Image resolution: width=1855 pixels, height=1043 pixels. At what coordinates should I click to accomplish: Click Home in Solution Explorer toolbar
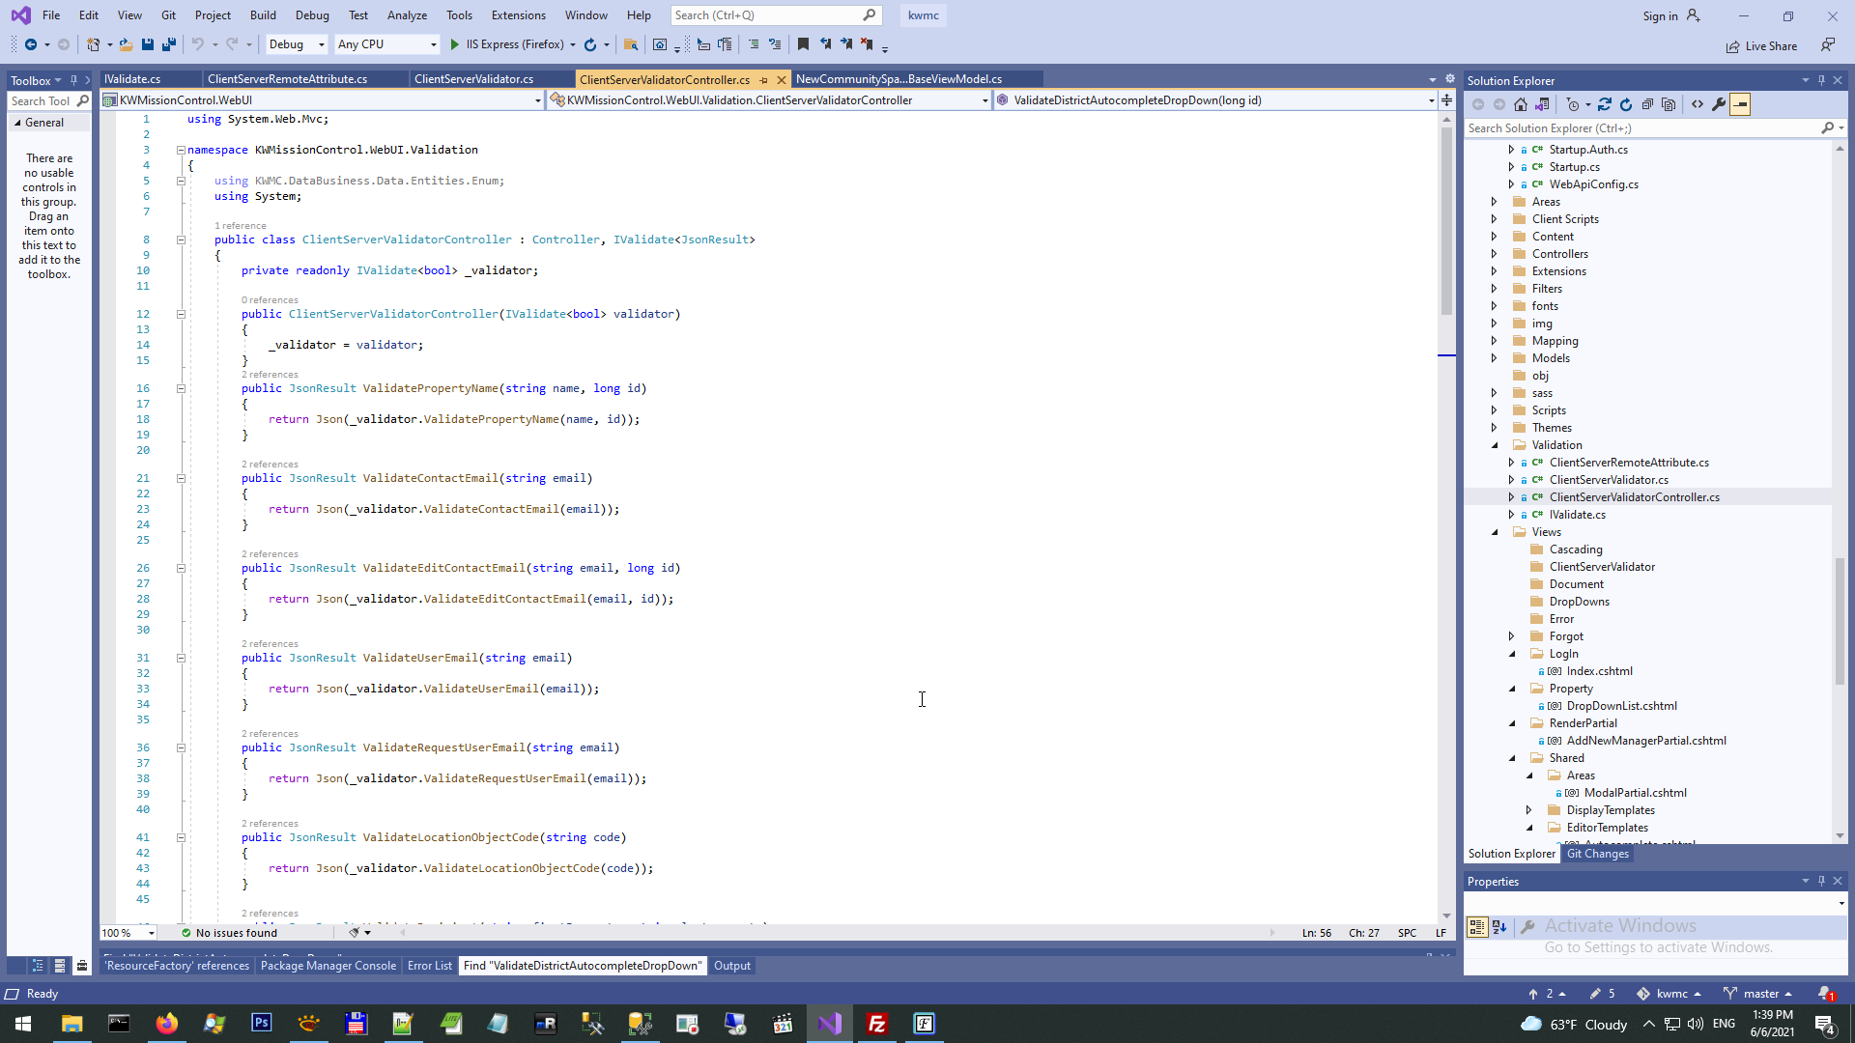coord(1521,104)
